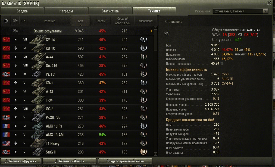275x167 pixels.
Task: Click vehicle type icon in statistics panel
Action: [x=167, y=33]
